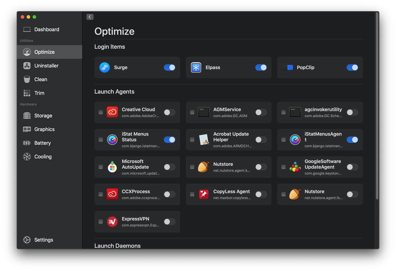Click the Uninstaller app icon in sidebar
The height and width of the screenshot is (271, 396).
[x=27, y=66]
